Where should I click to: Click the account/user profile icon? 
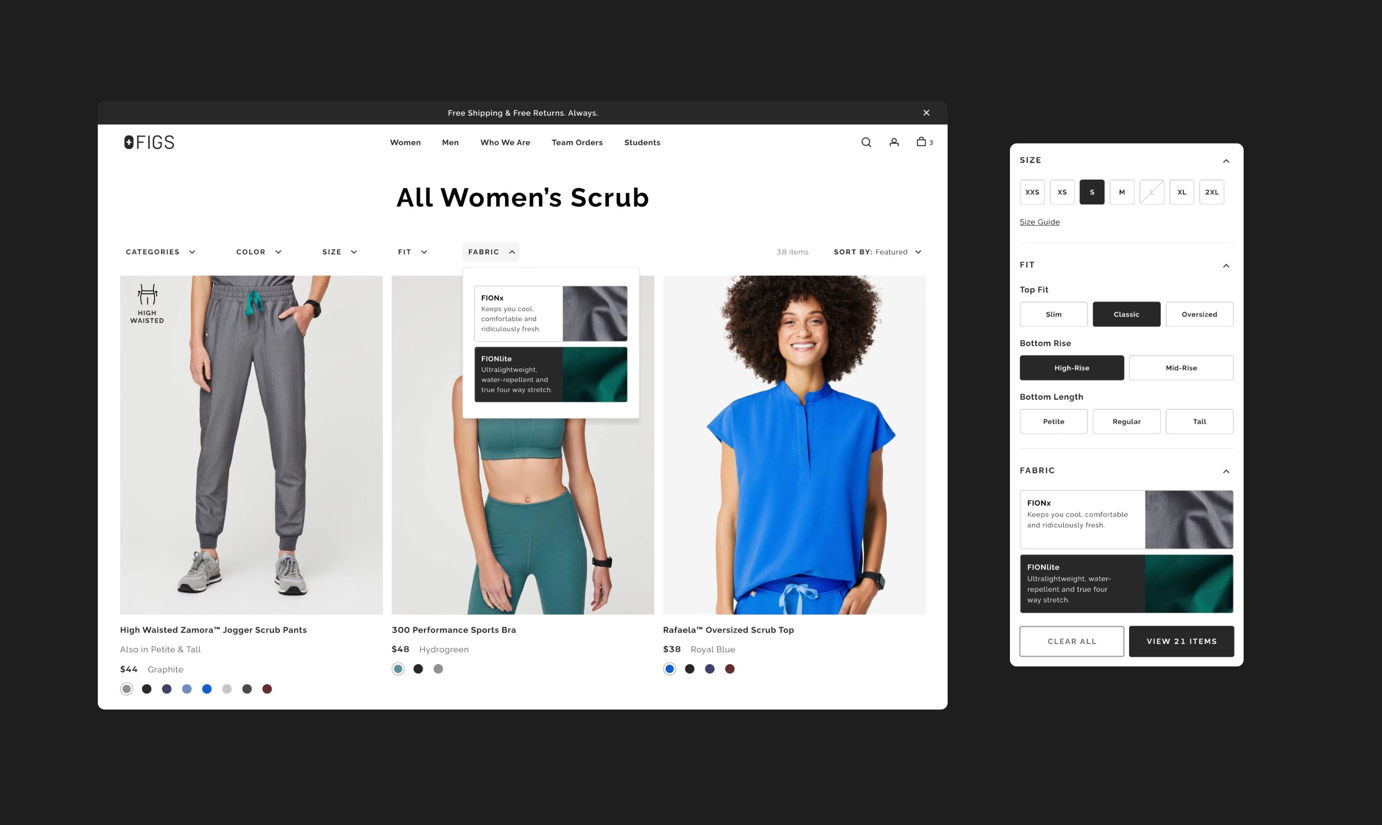pyautogui.click(x=893, y=142)
